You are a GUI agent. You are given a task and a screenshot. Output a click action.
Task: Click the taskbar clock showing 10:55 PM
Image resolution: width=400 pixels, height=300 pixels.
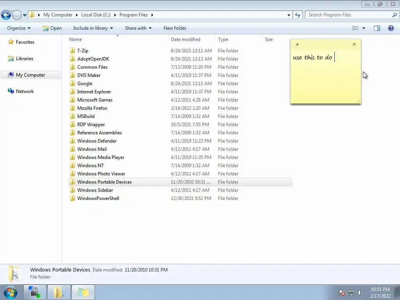point(380,293)
